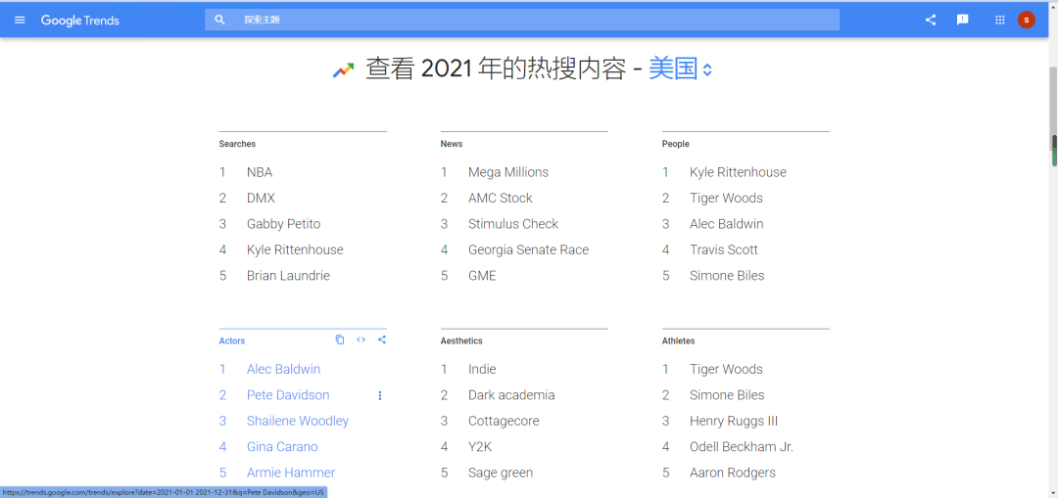The image size is (1058, 498).
Task: Open the Google apps grid
Action: [1000, 20]
